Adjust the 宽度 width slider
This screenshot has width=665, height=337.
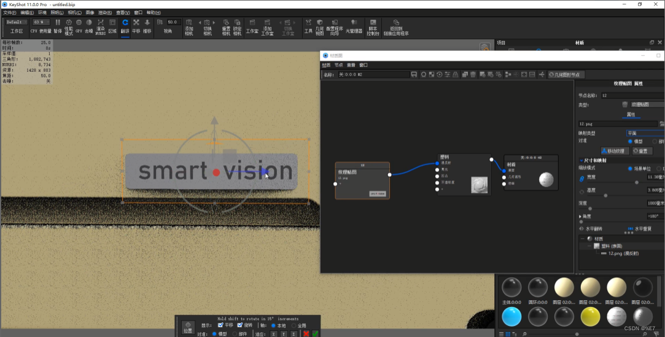click(637, 182)
